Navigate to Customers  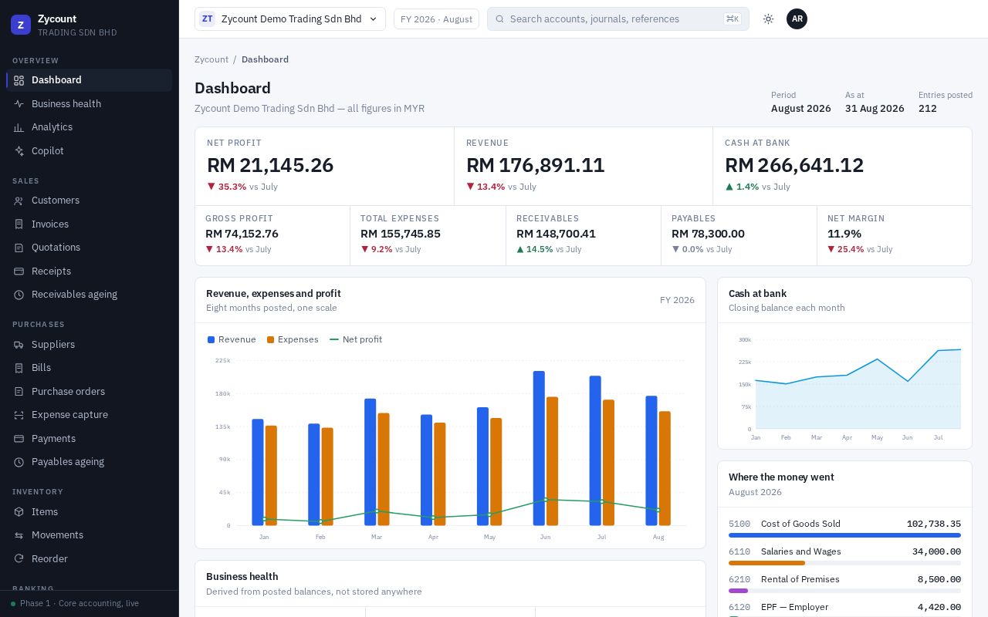pyautogui.click(x=90, y=201)
